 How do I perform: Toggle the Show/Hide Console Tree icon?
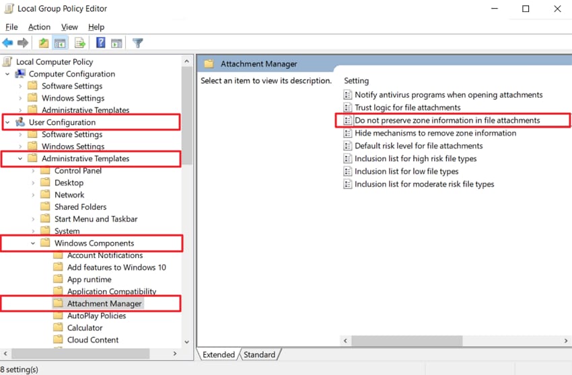[60, 43]
